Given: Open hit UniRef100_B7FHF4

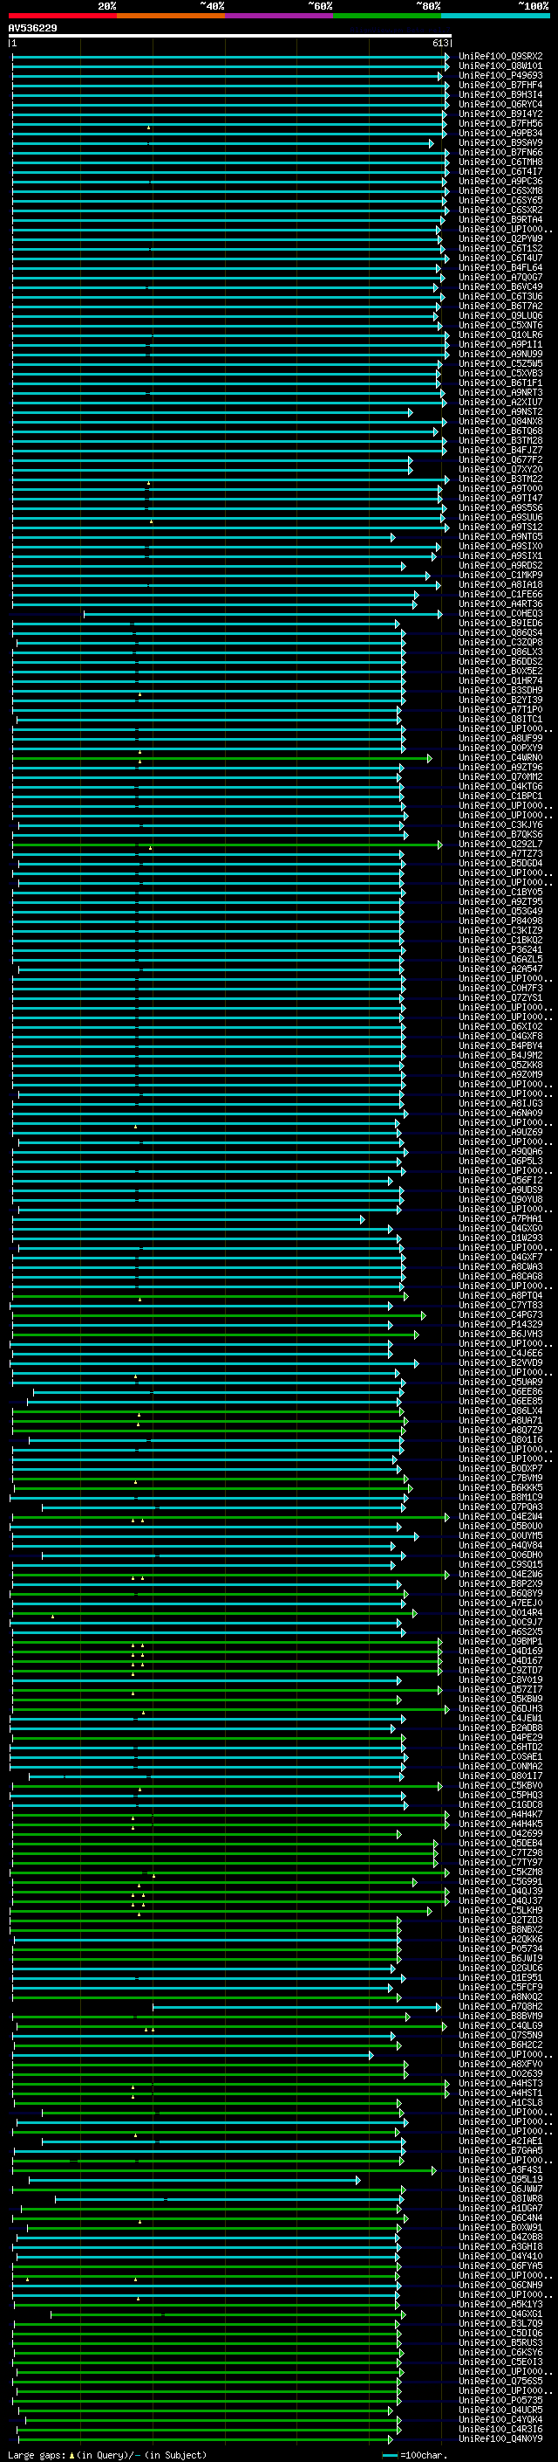Looking at the screenshot, I should pos(500,85).
